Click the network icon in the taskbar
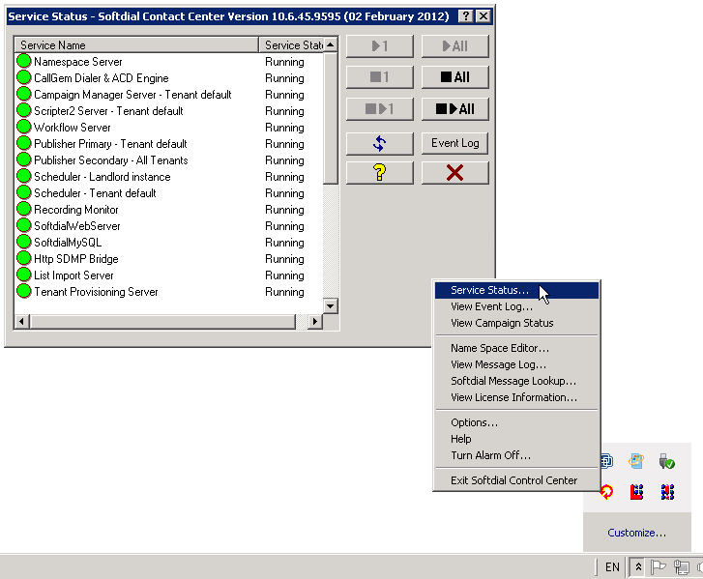Image resolution: width=703 pixels, height=579 pixels. coord(682,566)
